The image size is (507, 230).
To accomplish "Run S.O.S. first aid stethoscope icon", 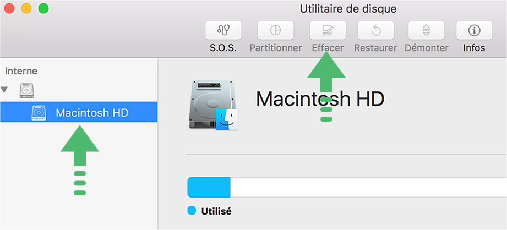I will [x=223, y=30].
